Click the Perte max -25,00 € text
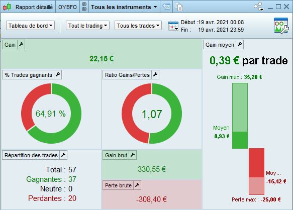Viewport: 293px width, 210px height. point(256,199)
